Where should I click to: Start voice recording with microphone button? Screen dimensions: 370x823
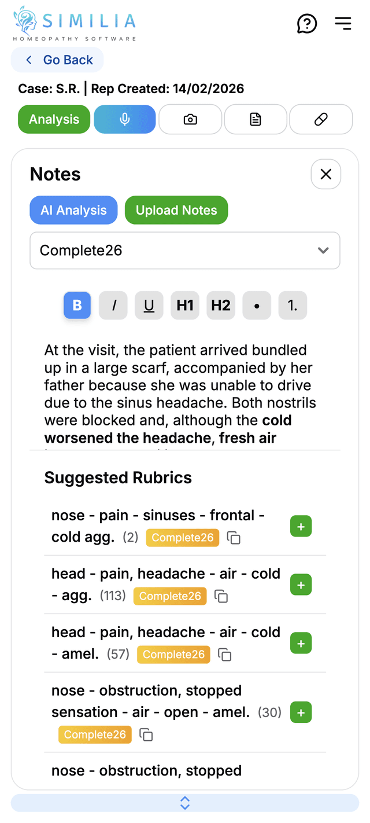pos(124,119)
